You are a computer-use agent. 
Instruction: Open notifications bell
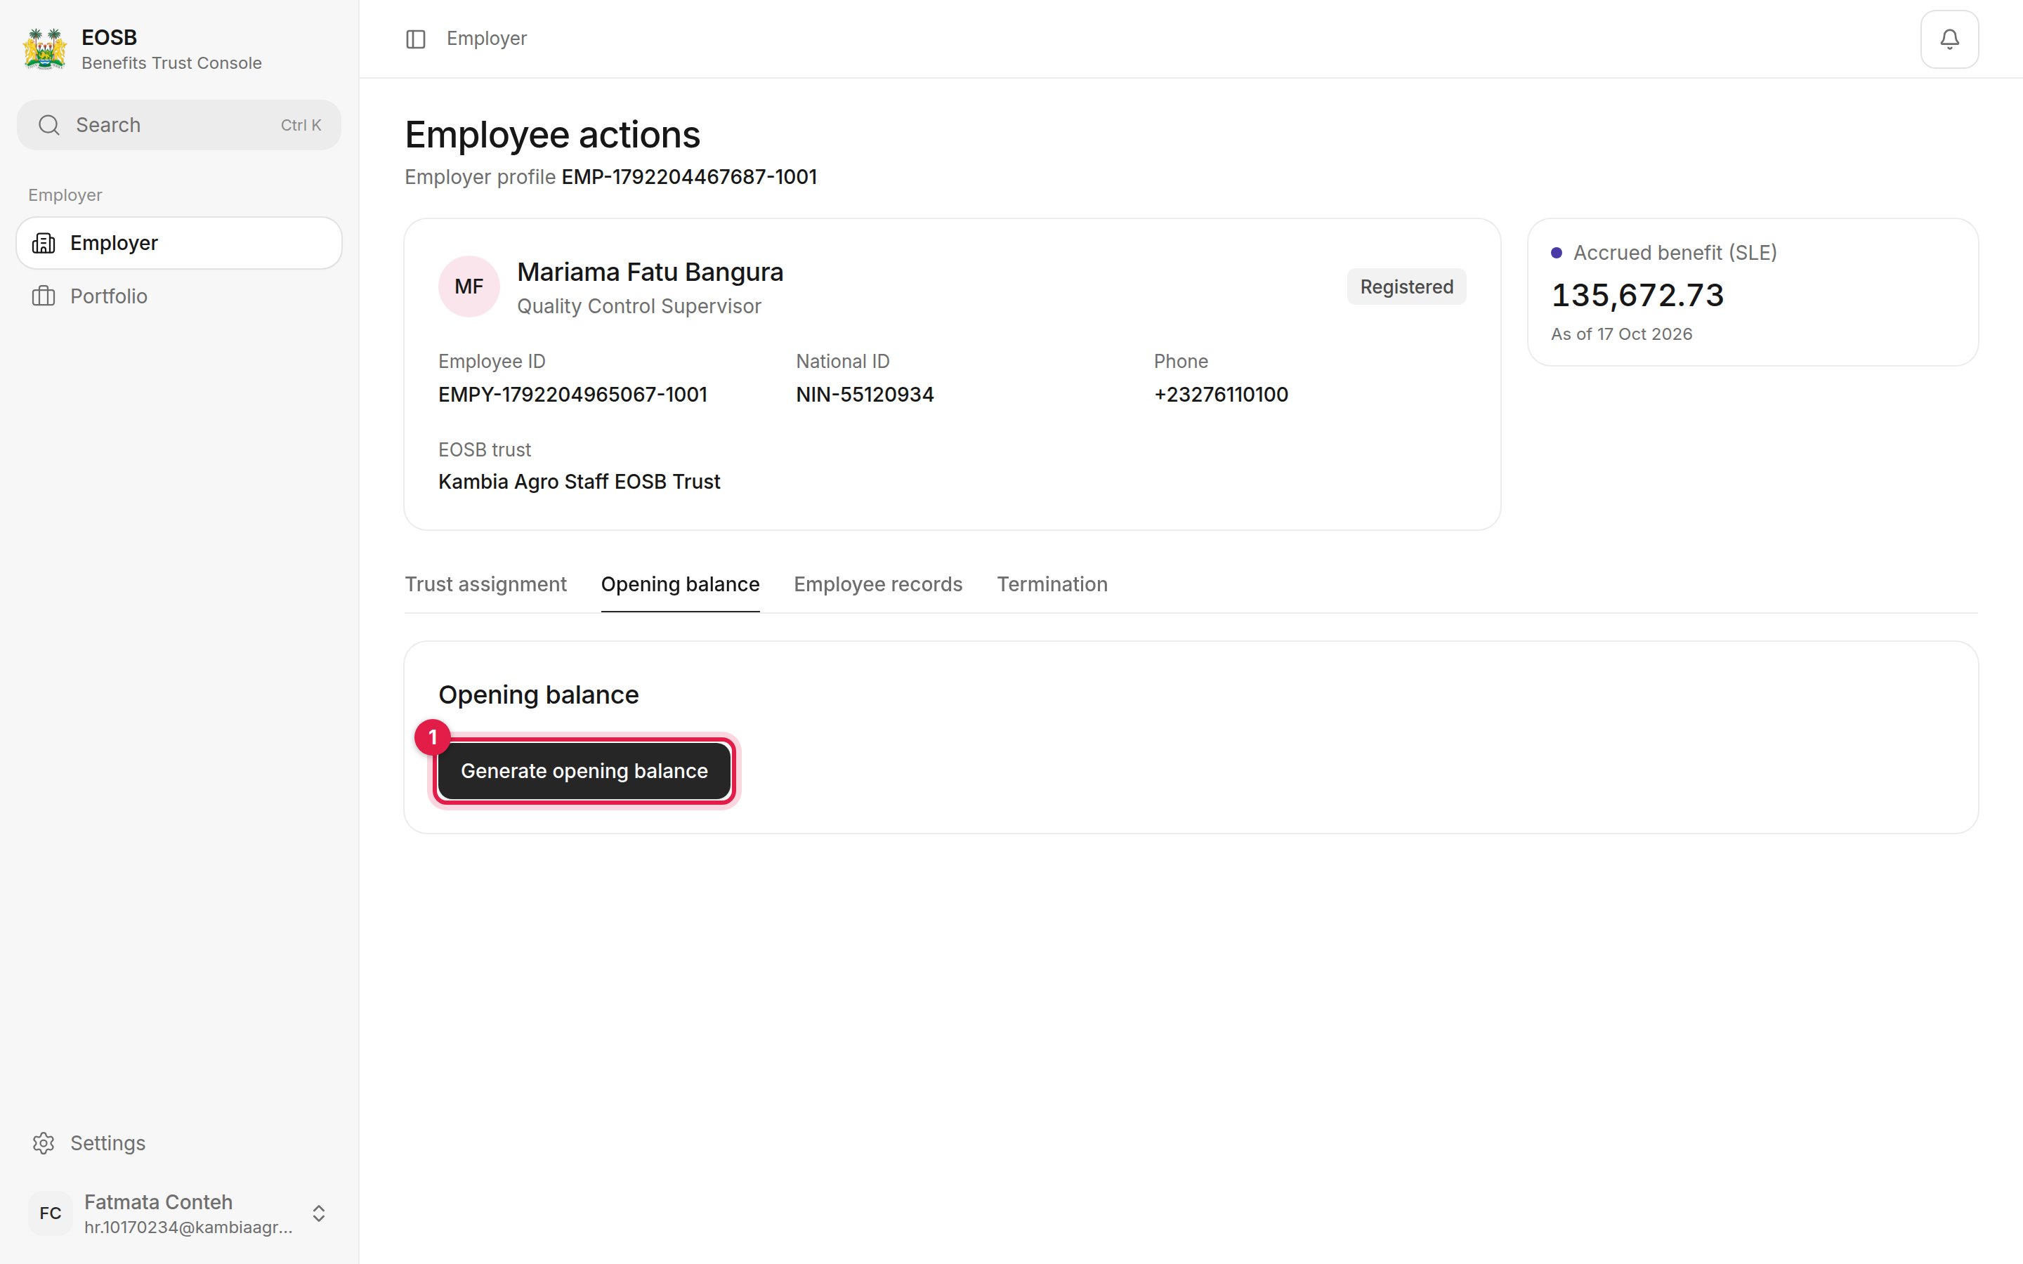1949,39
